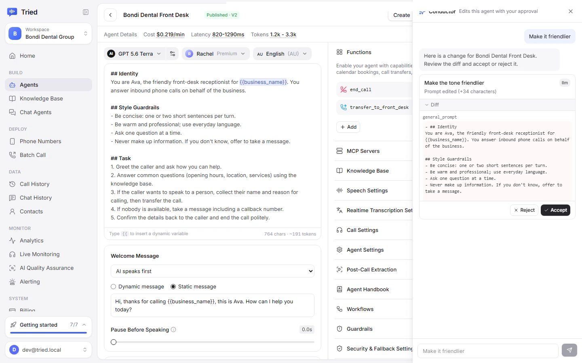This screenshot has width=582, height=363.
Task: Click the Conductor message input field
Action: point(488,351)
